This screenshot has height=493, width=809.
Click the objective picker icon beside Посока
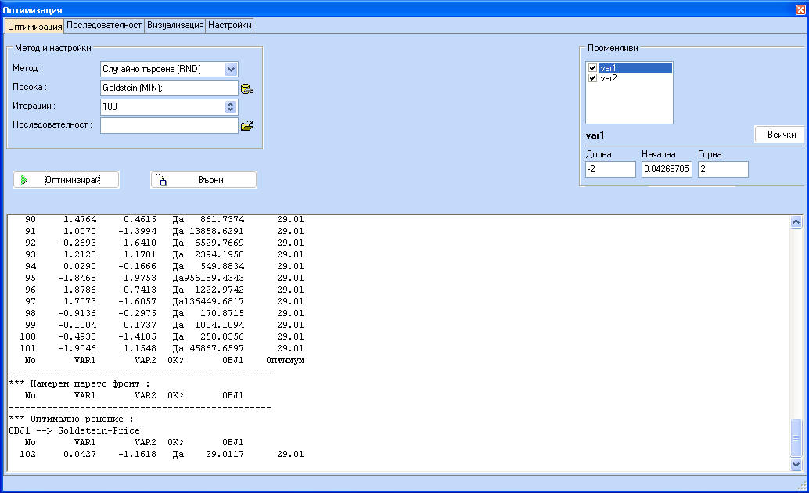pos(247,88)
